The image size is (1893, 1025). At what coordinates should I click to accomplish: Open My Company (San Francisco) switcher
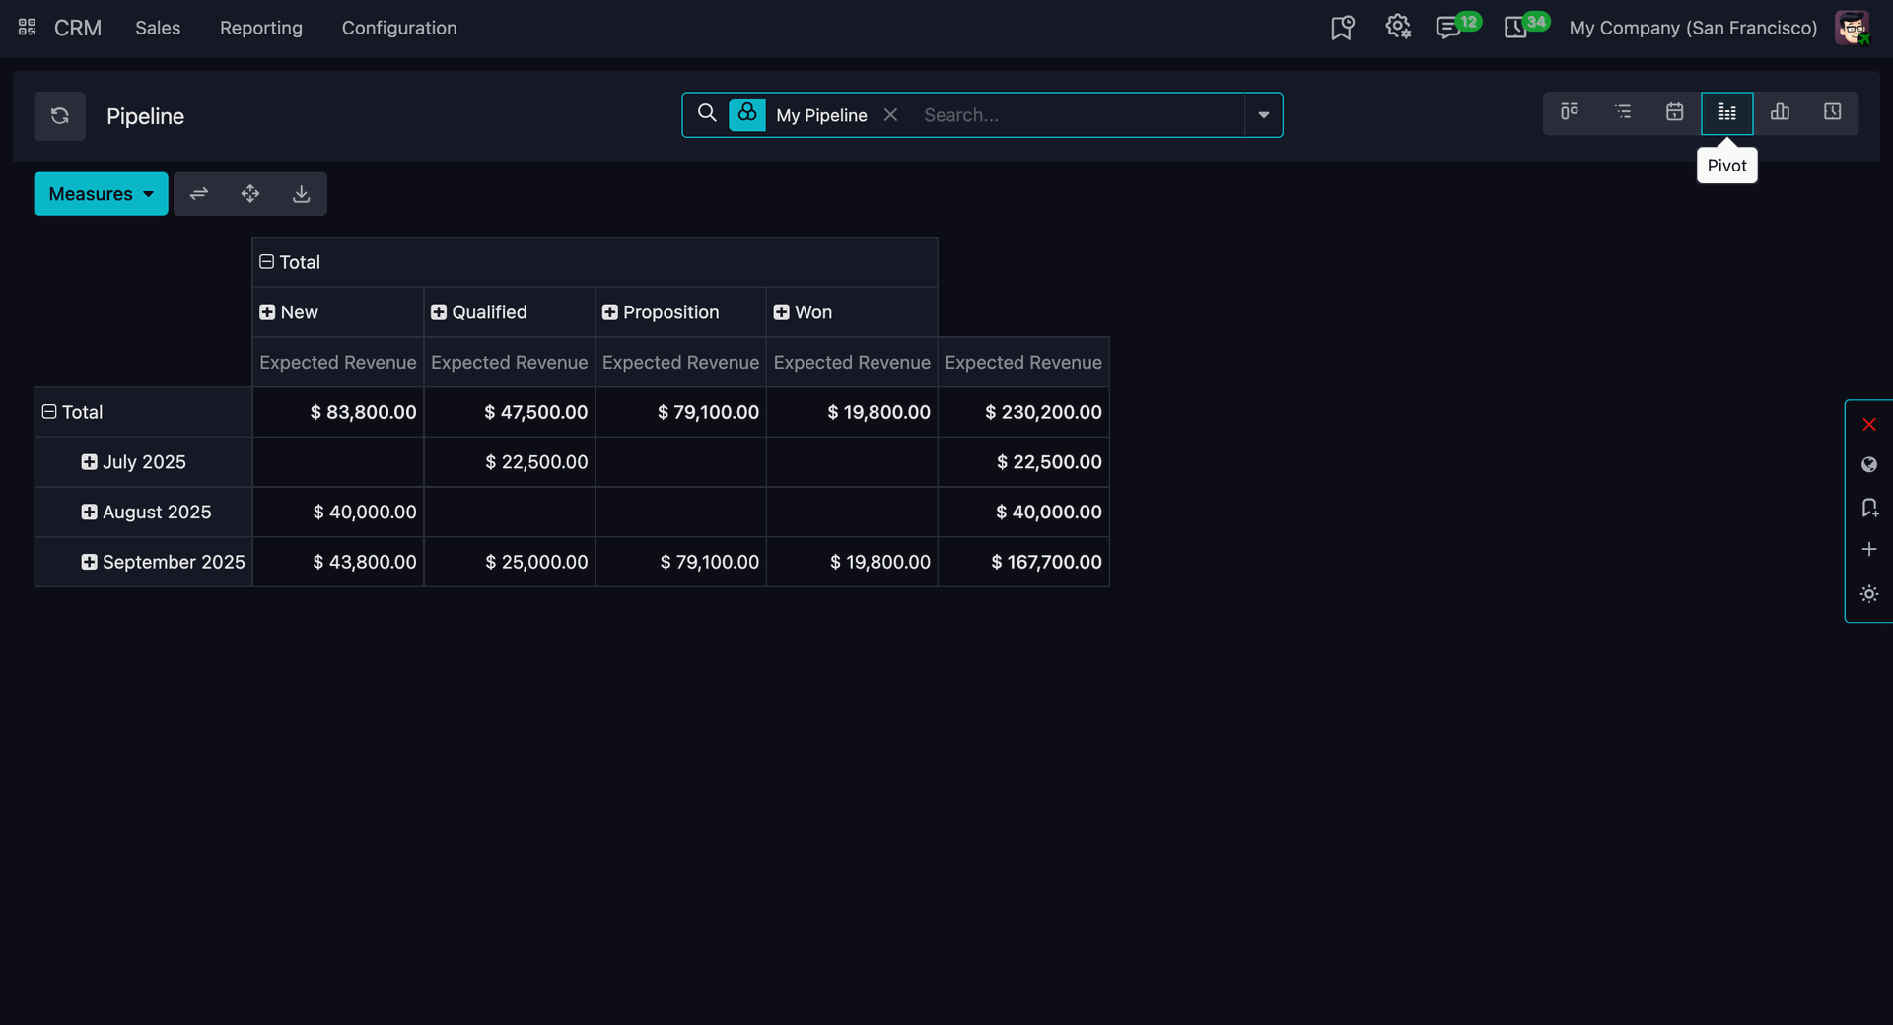pyautogui.click(x=1693, y=28)
